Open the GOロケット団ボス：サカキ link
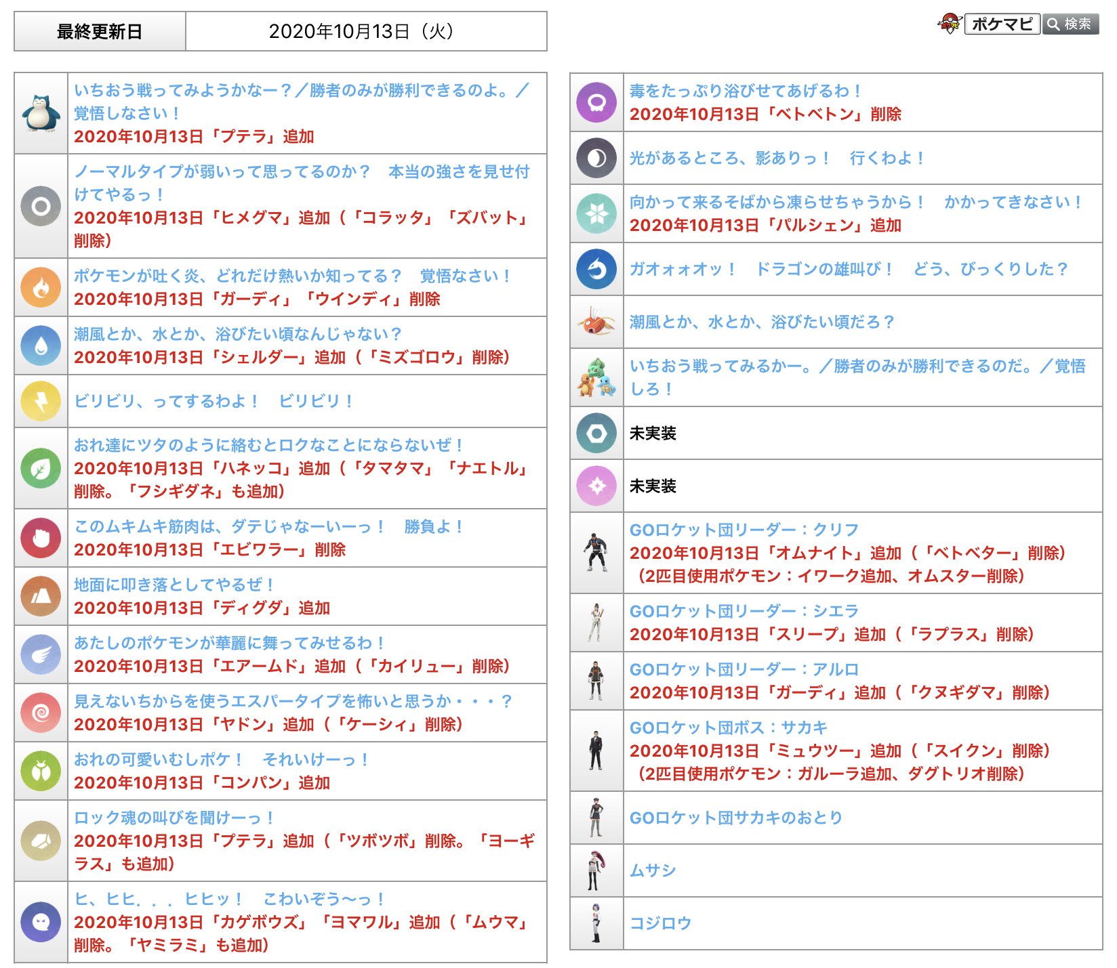The height and width of the screenshot is (968, 1117). pyautogui.click(x=729, y=728)
